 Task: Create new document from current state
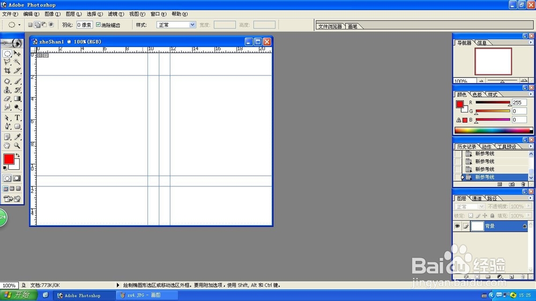(x=500, y=184)
